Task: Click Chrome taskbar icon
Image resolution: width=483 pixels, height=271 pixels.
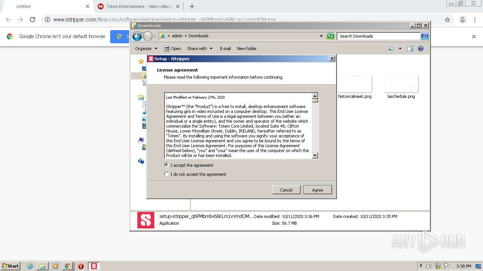Action: (x=67, y=266)
